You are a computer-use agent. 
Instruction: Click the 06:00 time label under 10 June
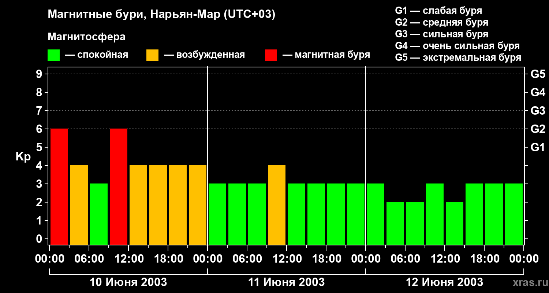click(x=89, y=259)
